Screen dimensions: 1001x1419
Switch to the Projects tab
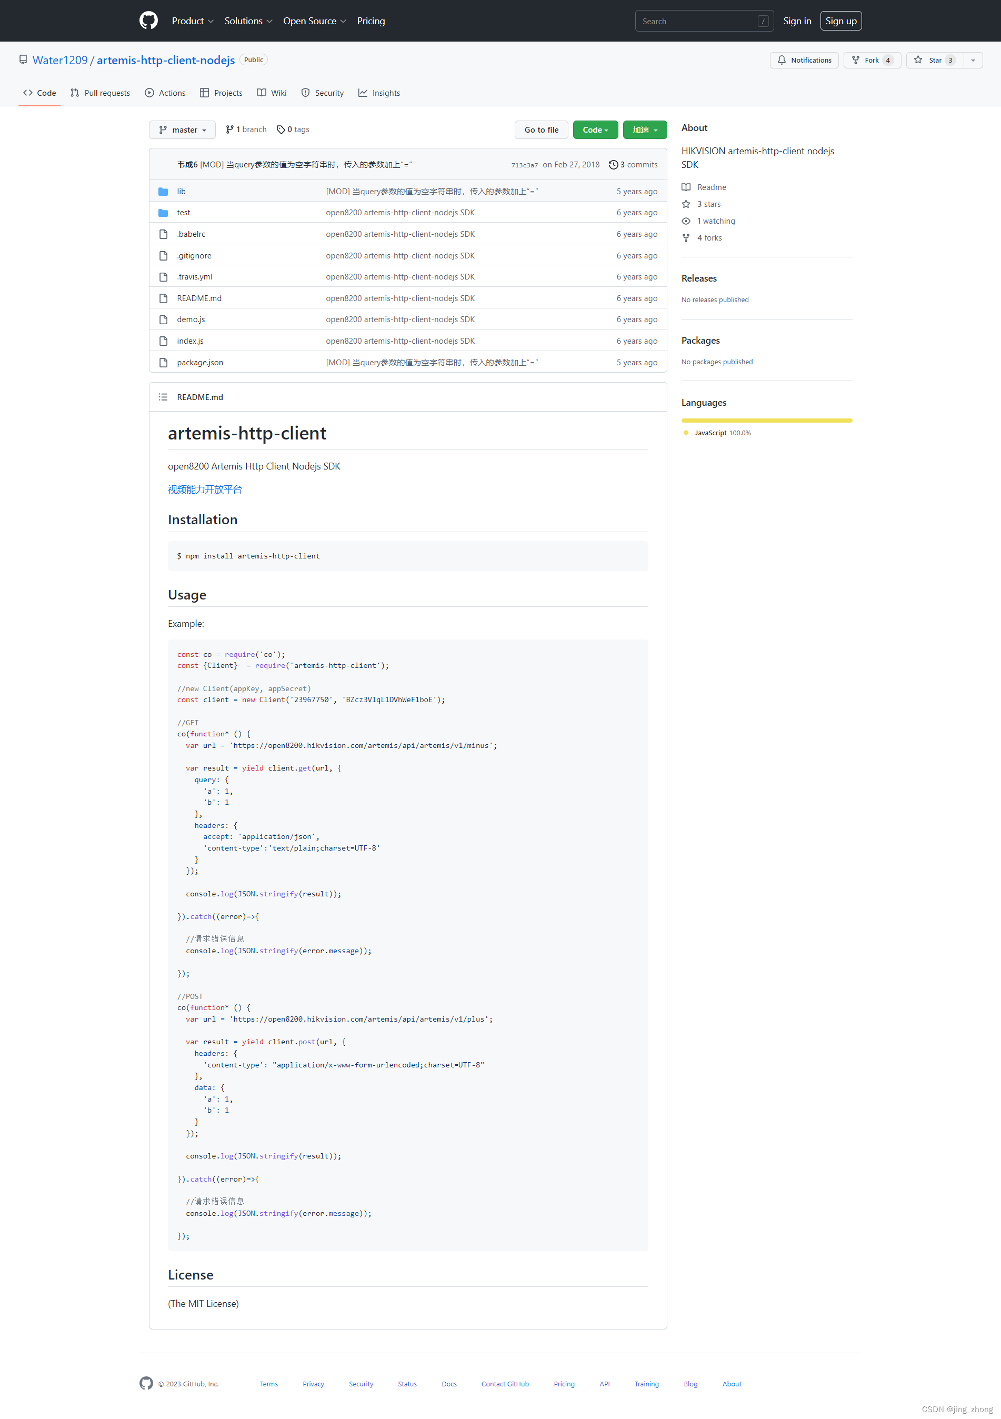221,93
